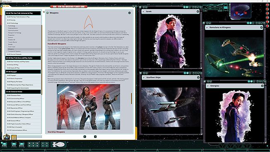Collapse the reference manual index arrow
This screenshot has width=270, height=152.
coord(44,12)
